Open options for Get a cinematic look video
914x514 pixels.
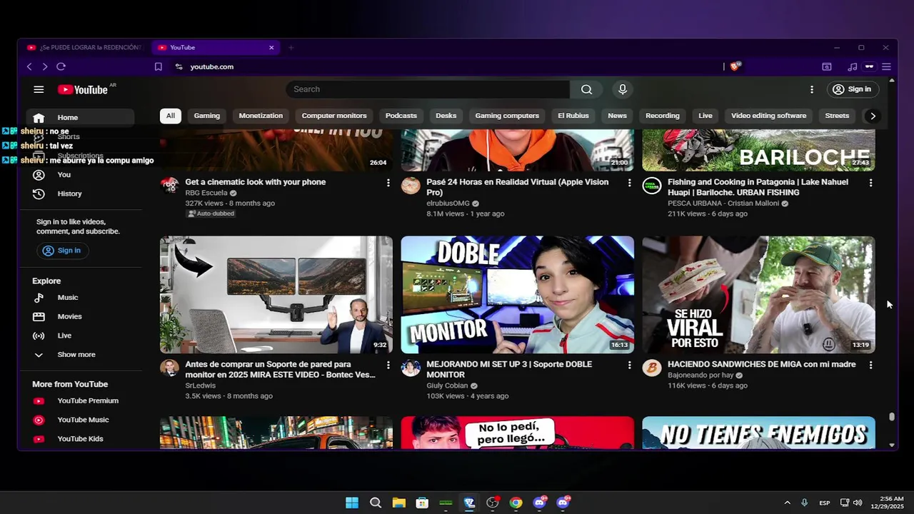pyautogui.click(x=388, y=183)
